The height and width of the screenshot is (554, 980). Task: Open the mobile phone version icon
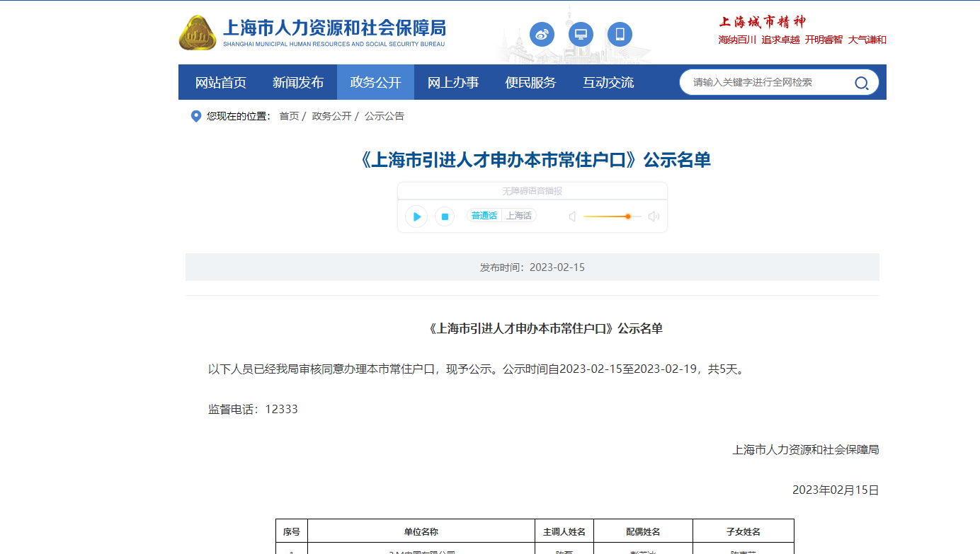point(620,34)
